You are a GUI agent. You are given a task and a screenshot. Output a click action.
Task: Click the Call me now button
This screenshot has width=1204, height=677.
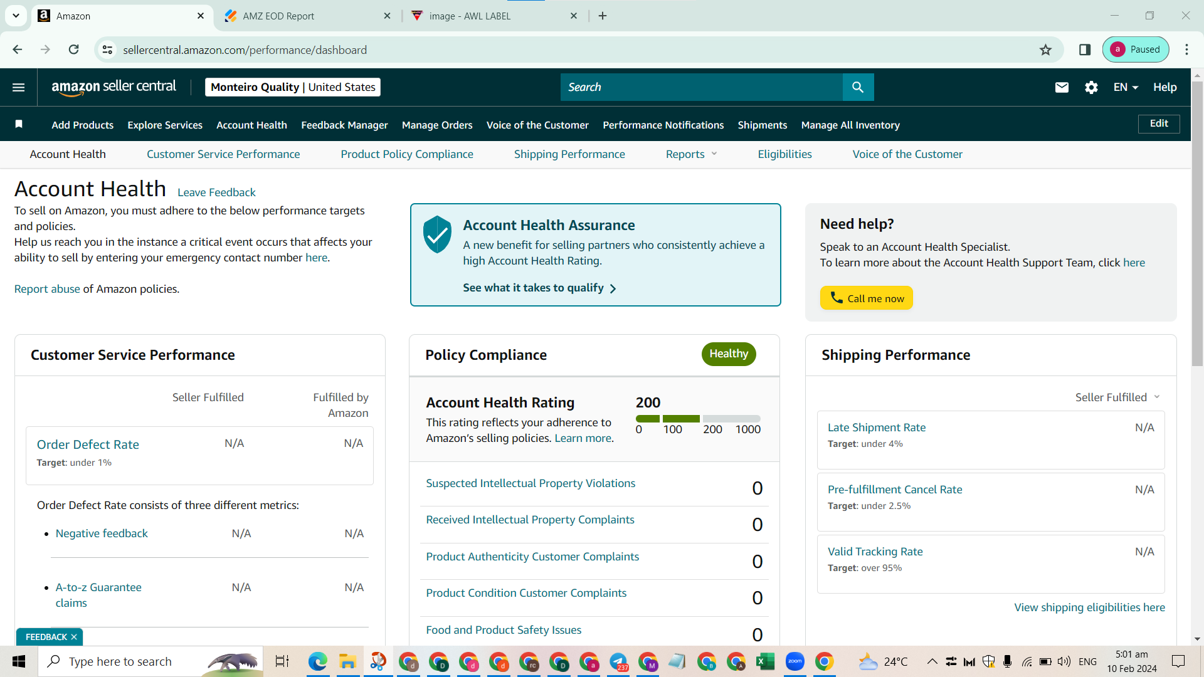866,298
